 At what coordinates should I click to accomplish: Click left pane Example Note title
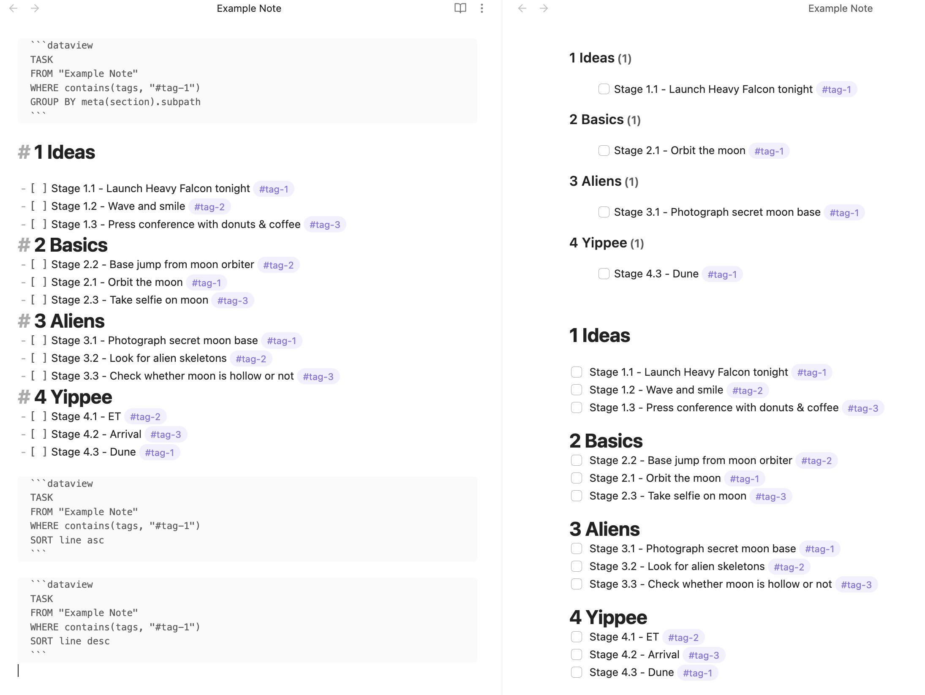249,8
